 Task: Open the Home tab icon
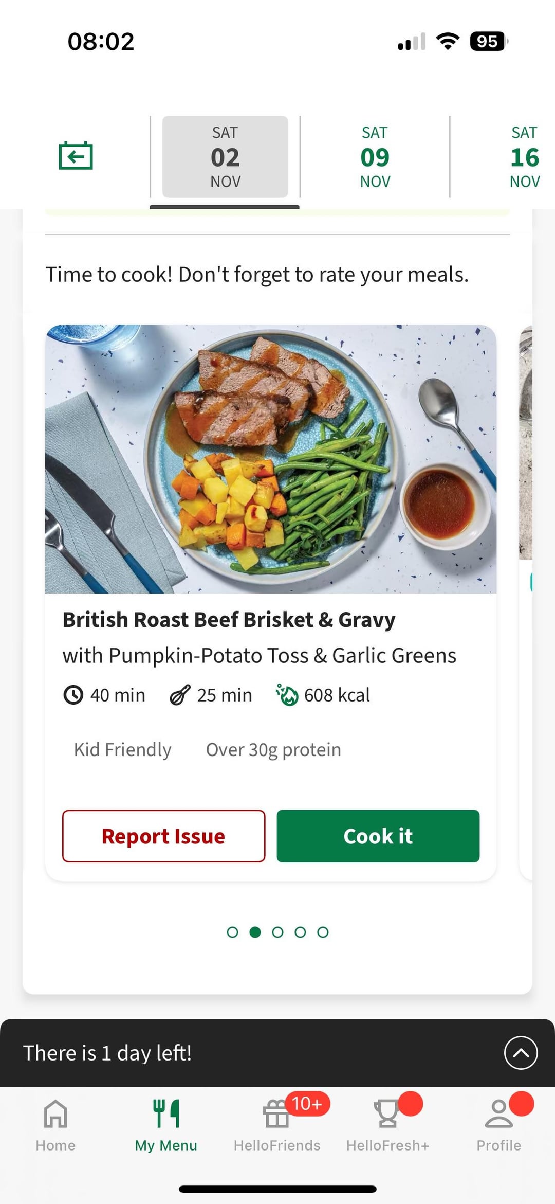pos(55,1113)
